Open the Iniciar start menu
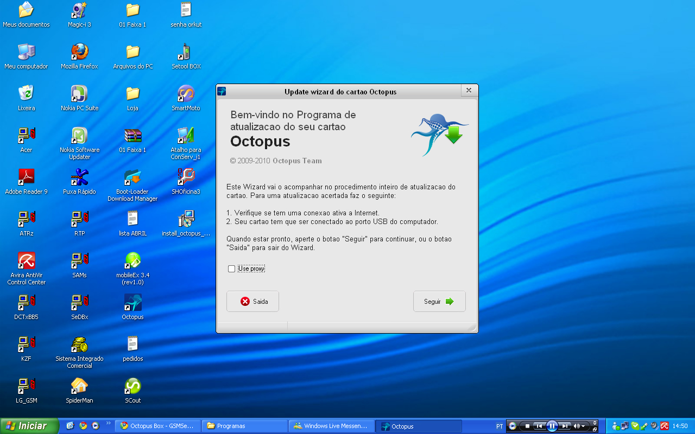Screen dimensions: 695x434 click(x=29, y=426)
